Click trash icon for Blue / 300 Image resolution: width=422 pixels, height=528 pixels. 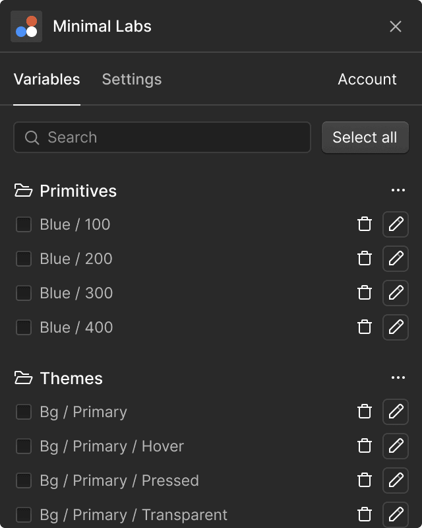[365, 293]
